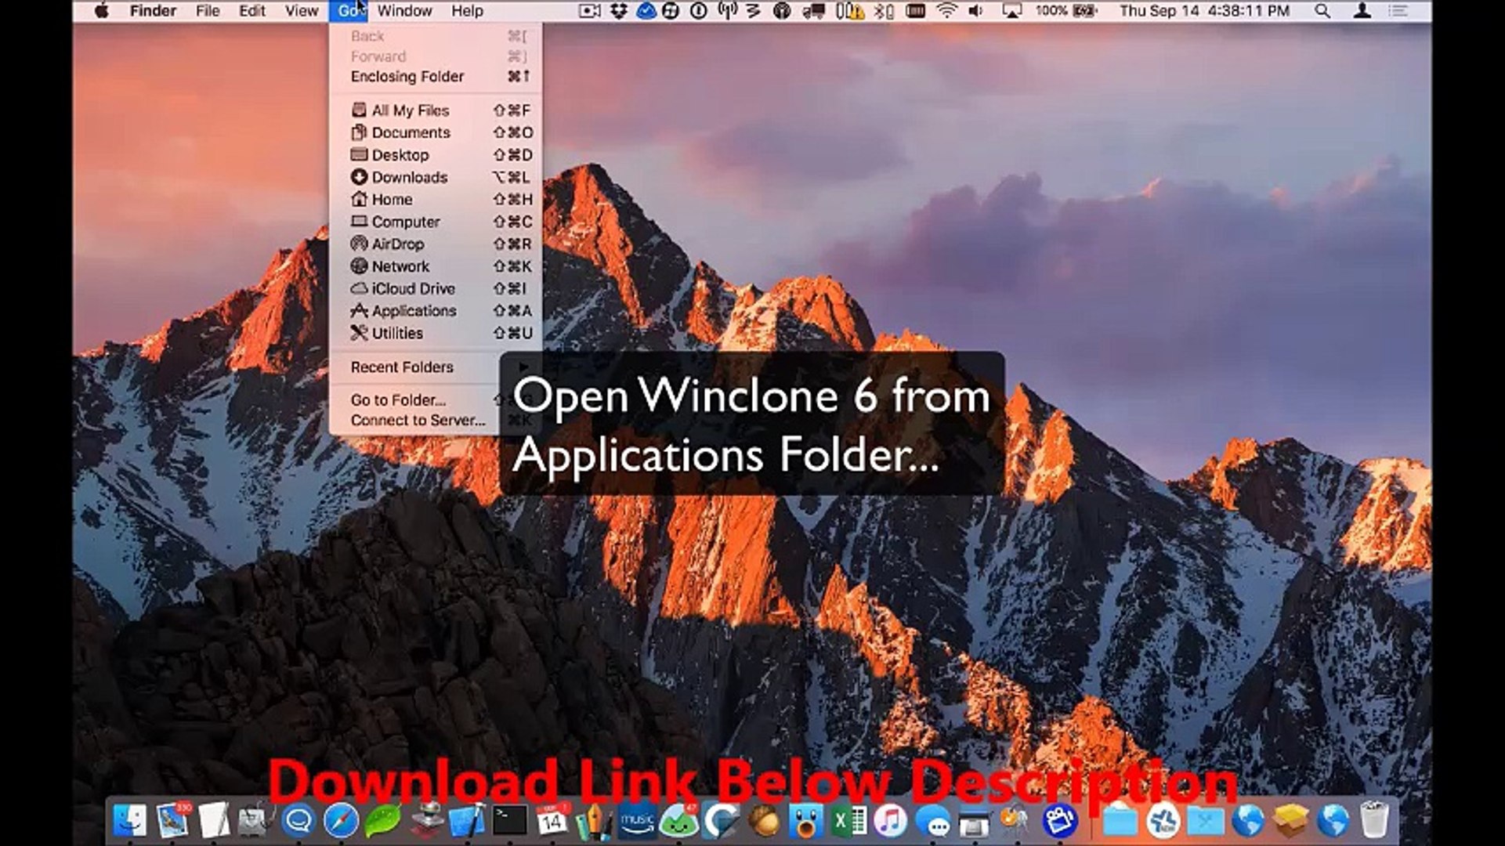Open Terminal from the Dock
1505x846 pixels.
click(510, 821)
